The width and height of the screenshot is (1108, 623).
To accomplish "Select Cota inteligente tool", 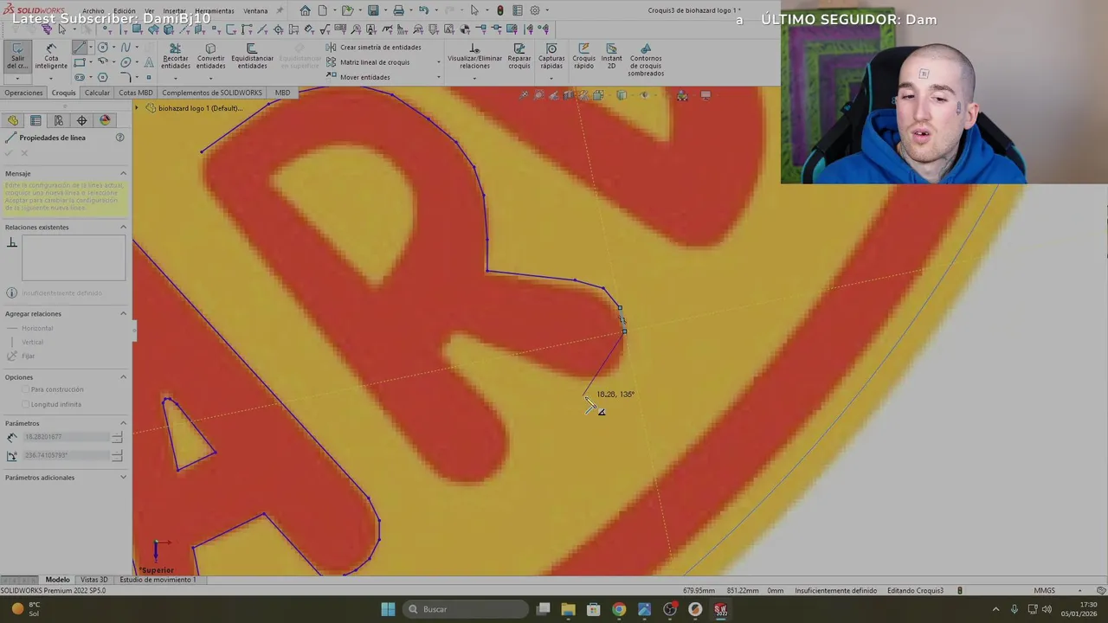I will point(51,57).
